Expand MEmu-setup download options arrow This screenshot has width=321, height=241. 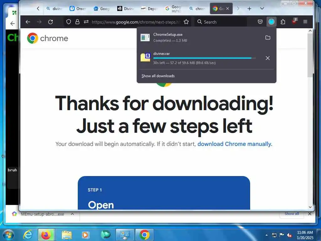tap(72, 214)
